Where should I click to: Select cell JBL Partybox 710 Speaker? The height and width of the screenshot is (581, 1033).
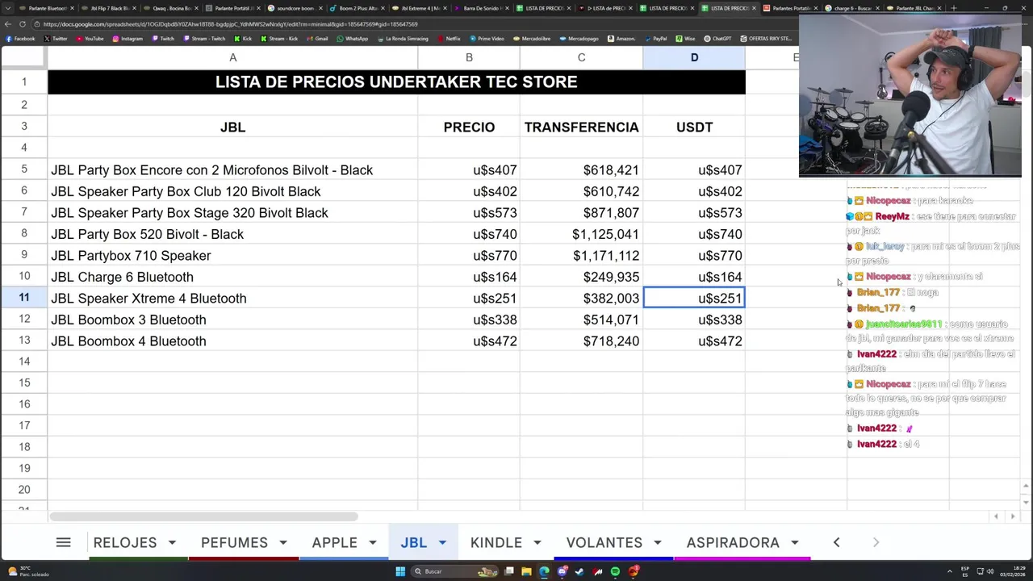click(232, 256)
